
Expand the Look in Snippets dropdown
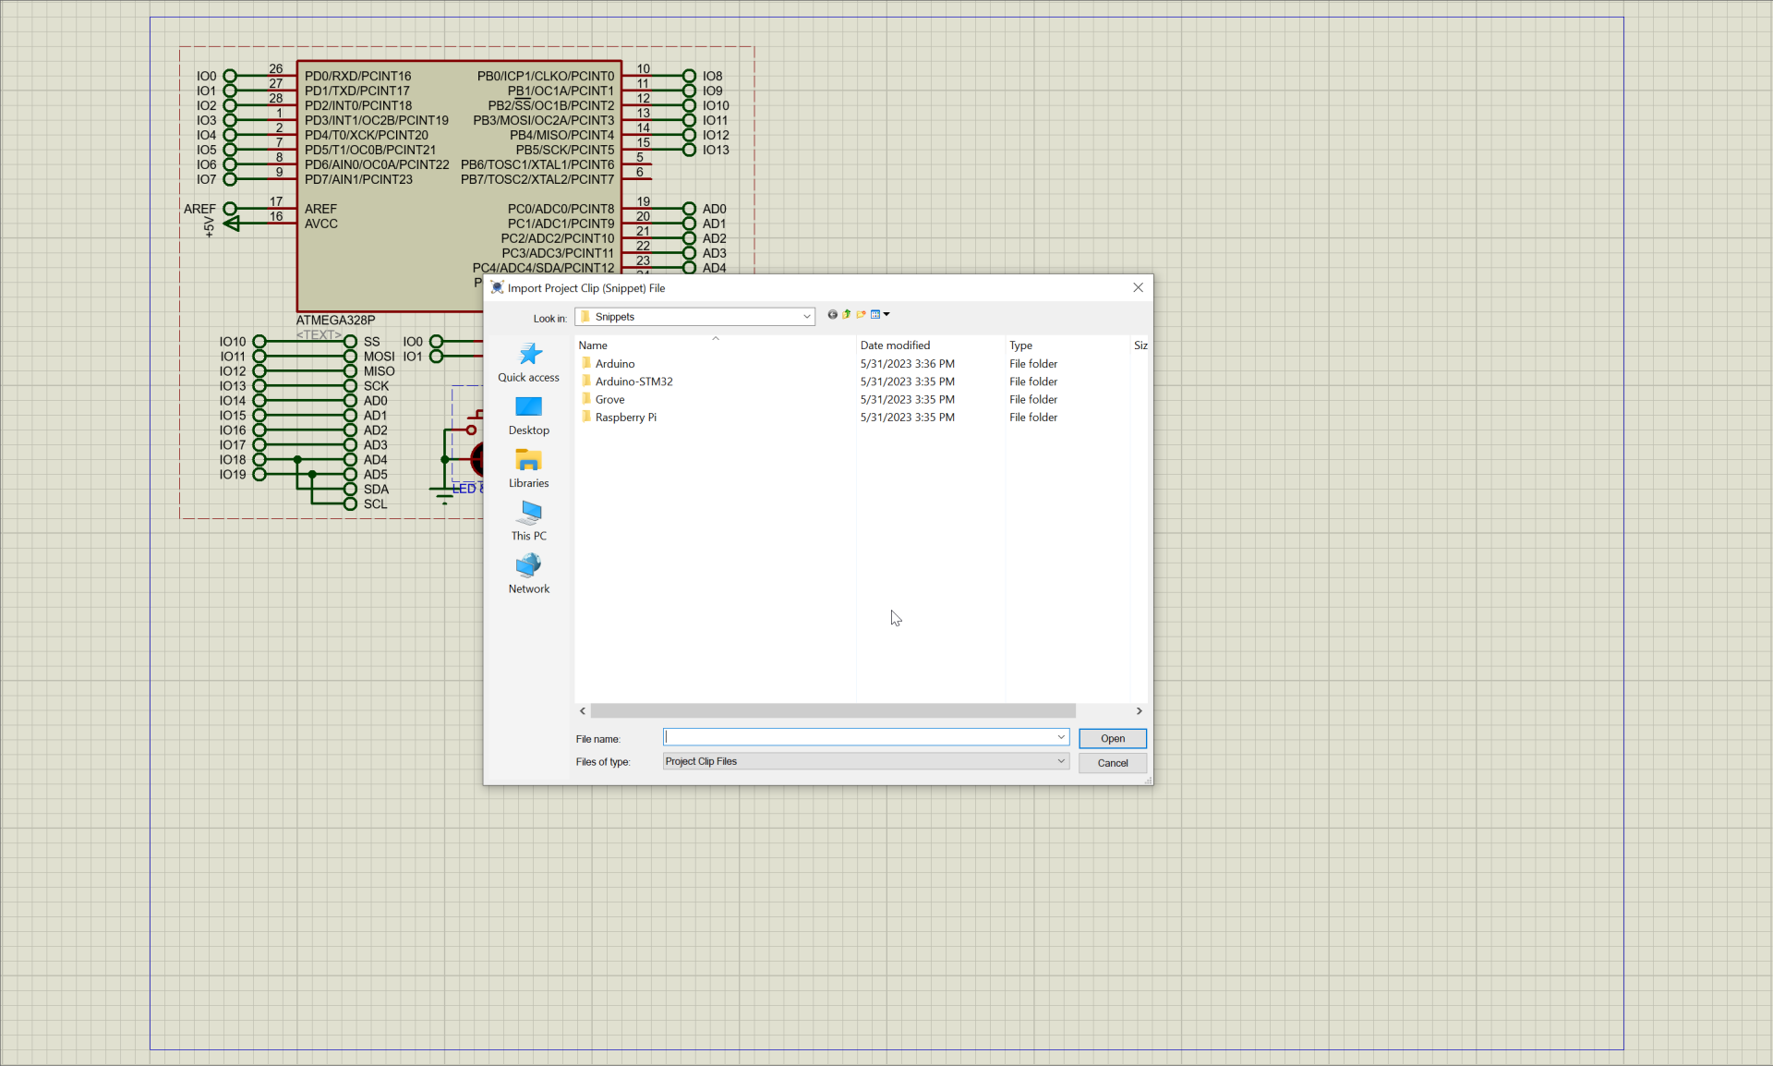[806, 317]
